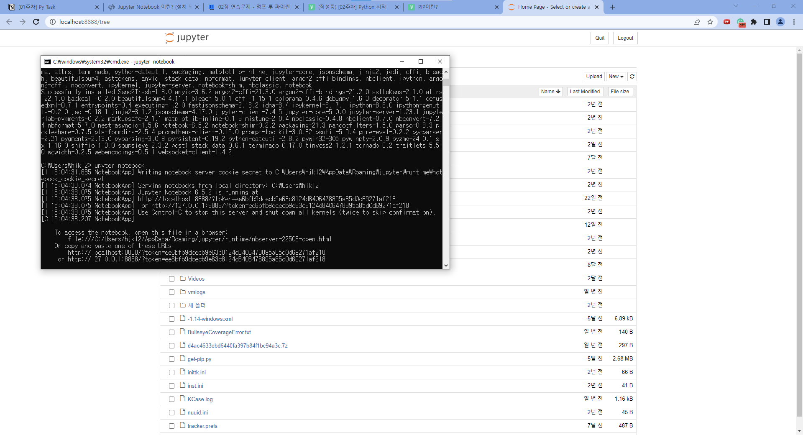Open tab search chevron in Chrome
The height and width of the screenshot is (435, 803).
click(736, 6)
